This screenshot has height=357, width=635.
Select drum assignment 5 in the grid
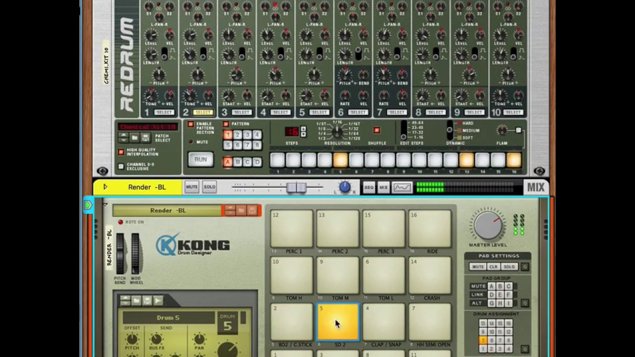tap(483, 341)
